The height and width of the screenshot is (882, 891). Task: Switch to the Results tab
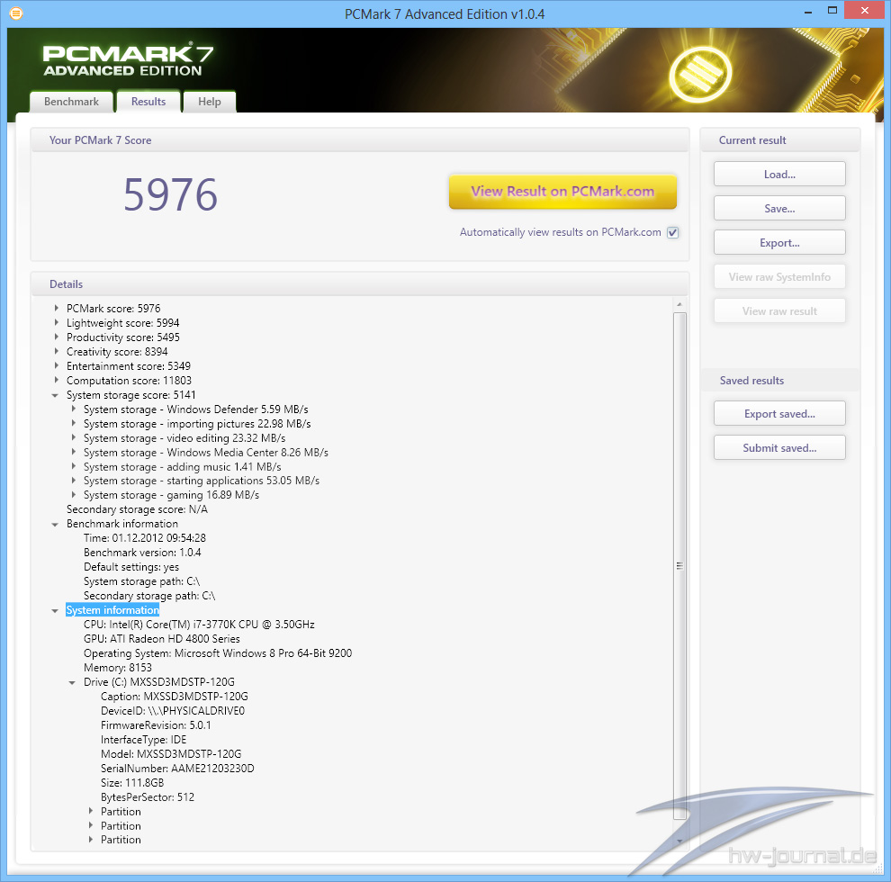pos(148,102)
